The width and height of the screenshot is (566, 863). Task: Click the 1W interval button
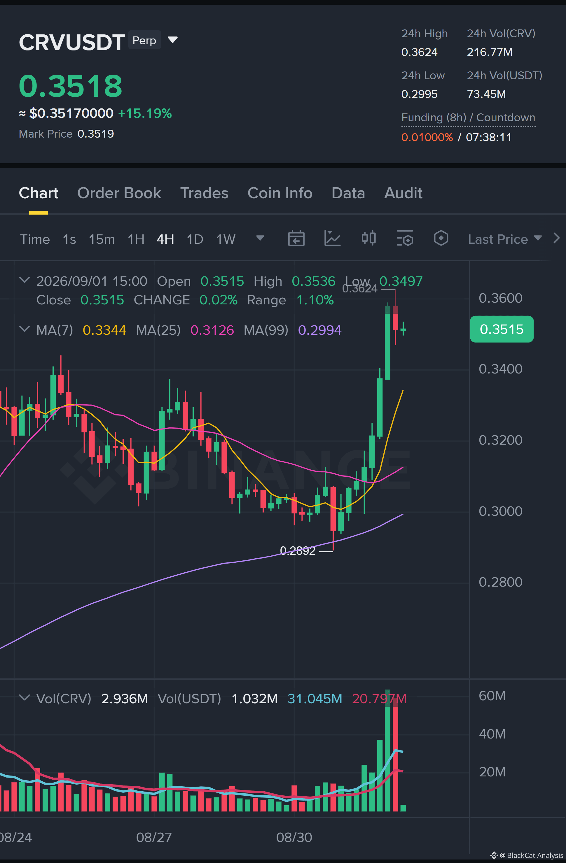226,239
